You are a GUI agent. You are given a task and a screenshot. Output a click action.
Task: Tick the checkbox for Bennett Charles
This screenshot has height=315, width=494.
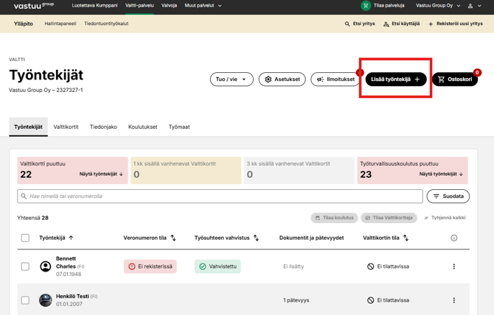tap(25, 266)
